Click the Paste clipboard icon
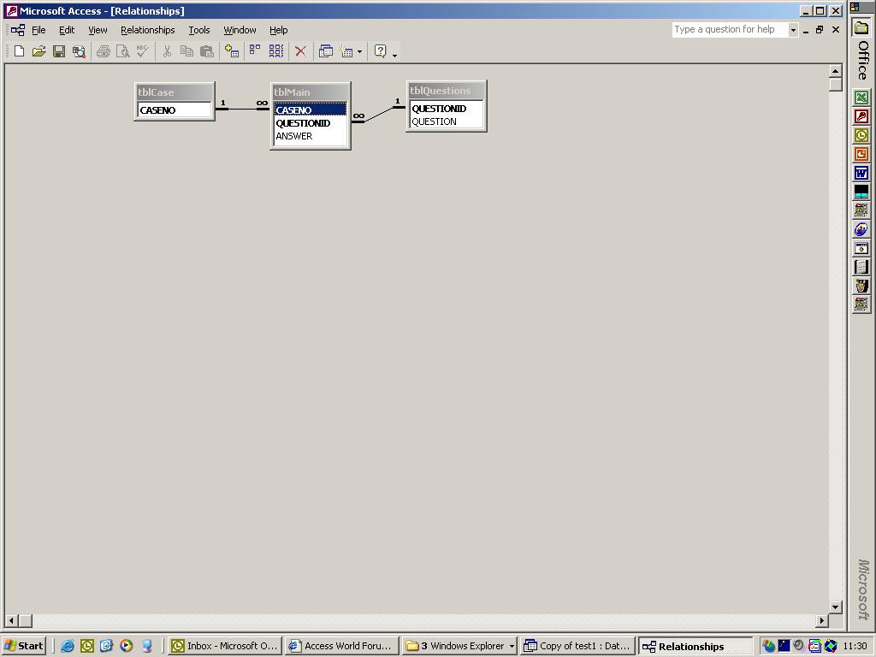Screen dimensions: 876x657 pyautogui.click(x=207, y=51)
